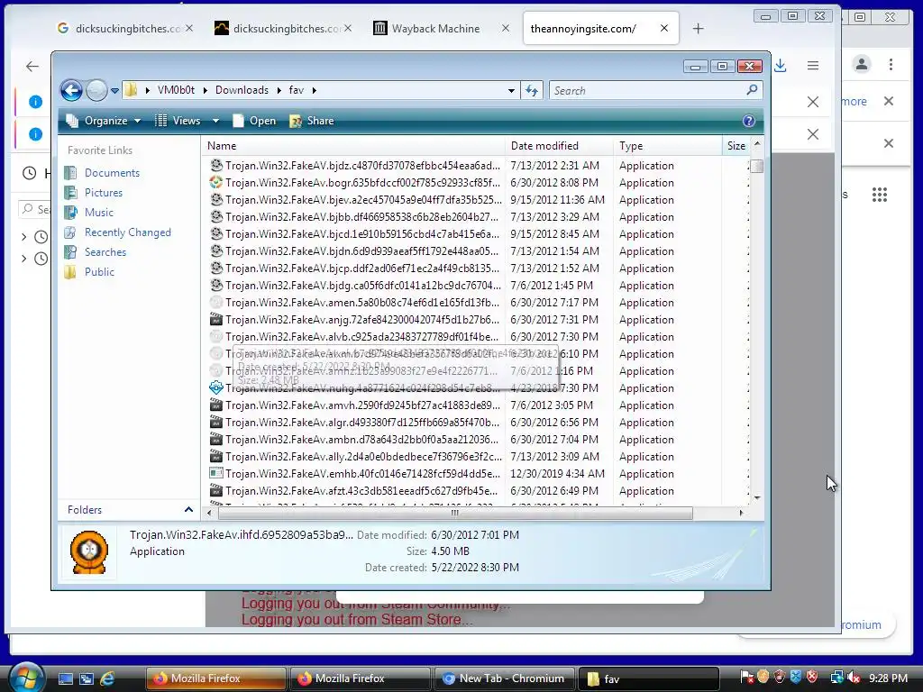Screen dimensions: 923x692
Task: Click the Explorer Back arrow button
Action: [x=71, y=90]
